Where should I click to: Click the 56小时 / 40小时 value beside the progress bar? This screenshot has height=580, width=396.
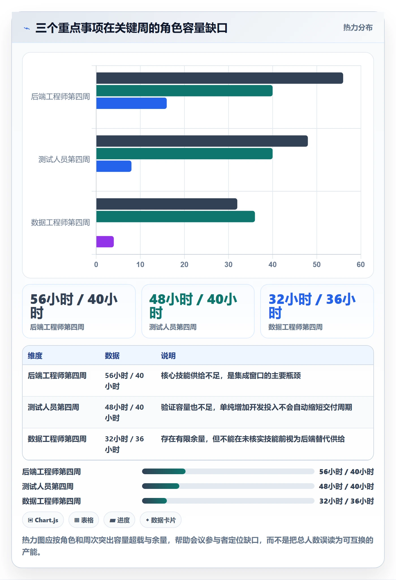tap(346, 472)
